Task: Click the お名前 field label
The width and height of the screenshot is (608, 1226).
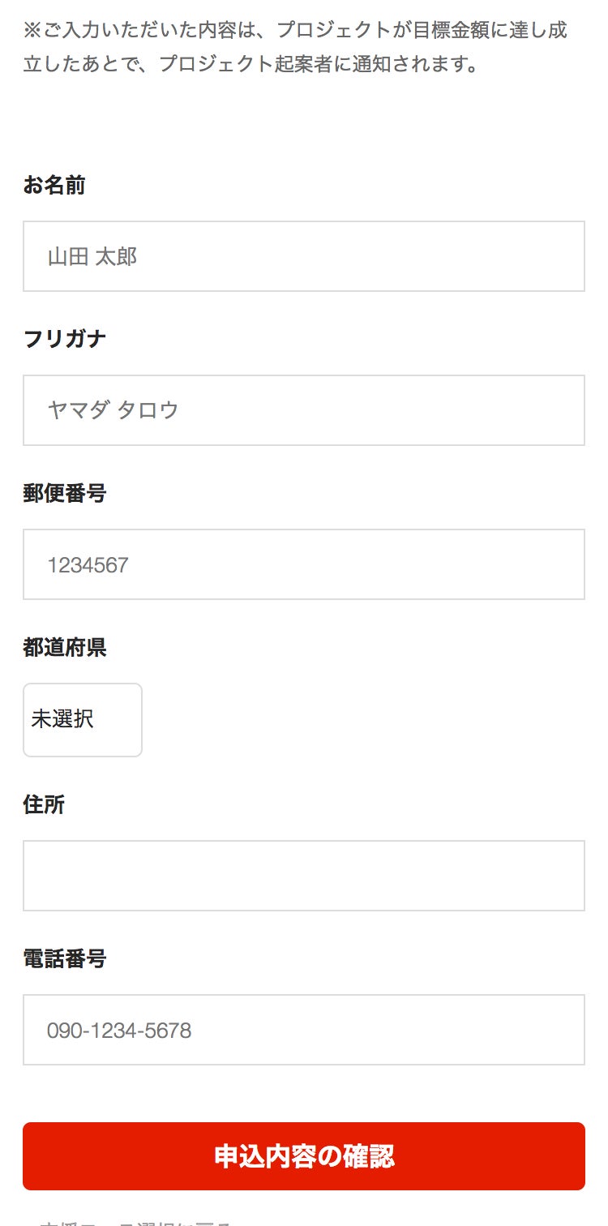Action: (x=54, y=186)
